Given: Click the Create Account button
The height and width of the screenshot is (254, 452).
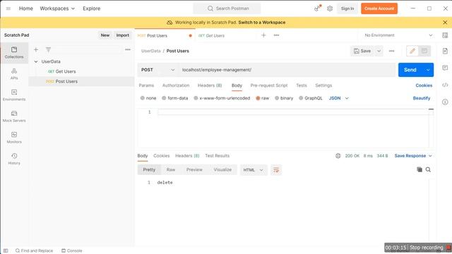Looking at the screenshot, I should (379, 8).
